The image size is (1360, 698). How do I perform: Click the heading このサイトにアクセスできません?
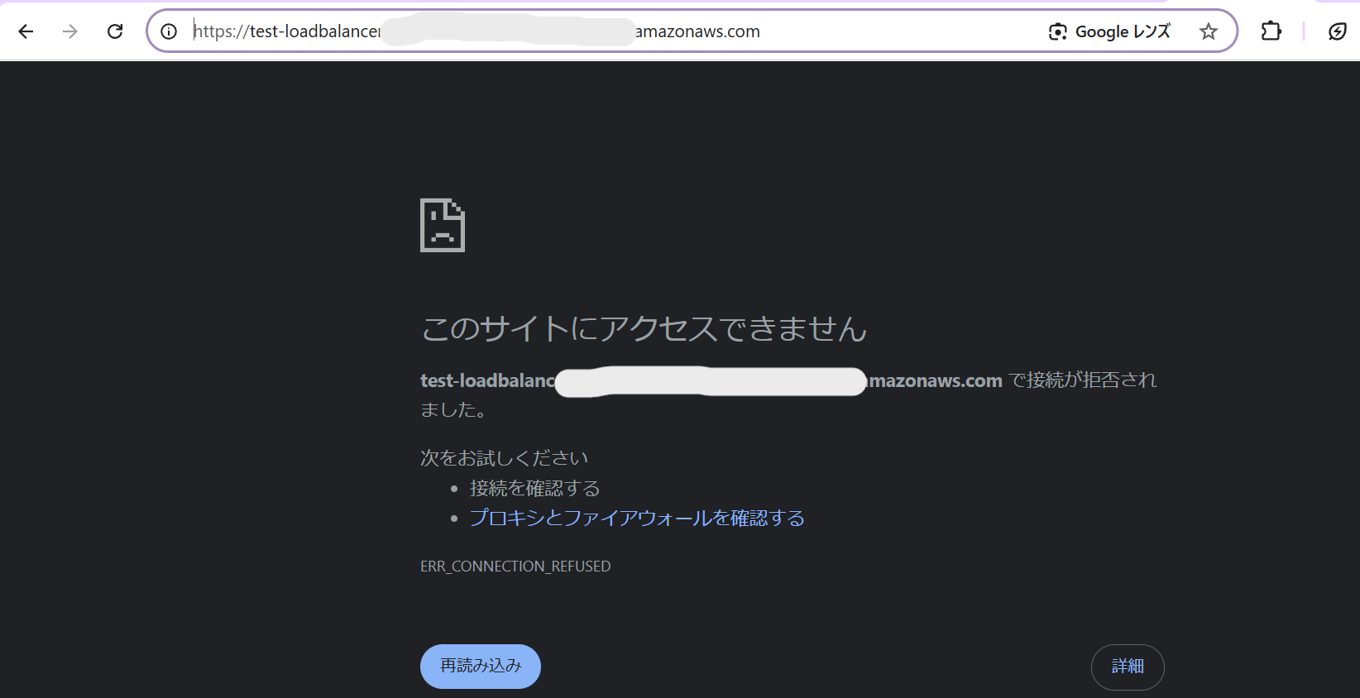644,328
